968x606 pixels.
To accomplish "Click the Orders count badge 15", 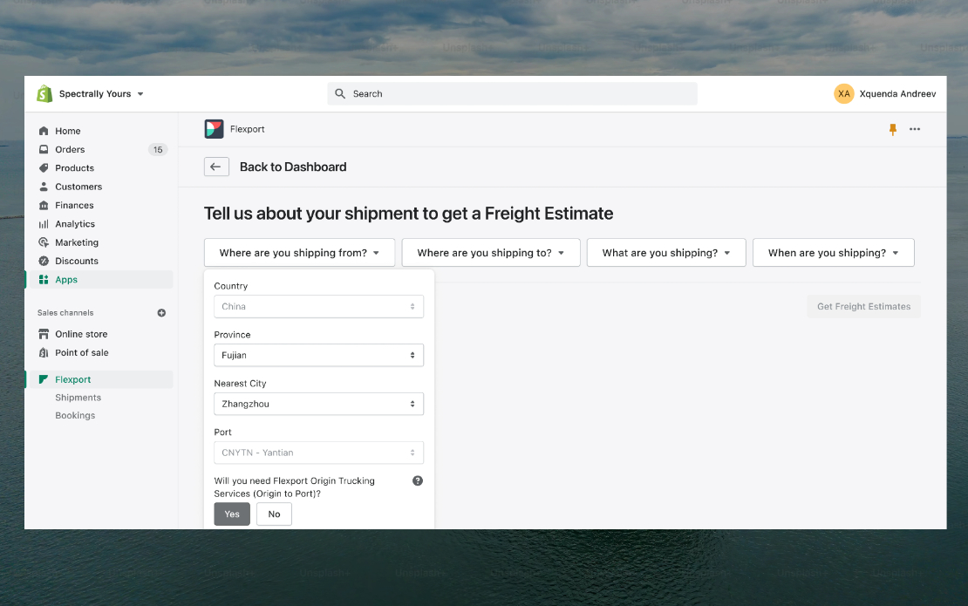I will tap(158, 149).
